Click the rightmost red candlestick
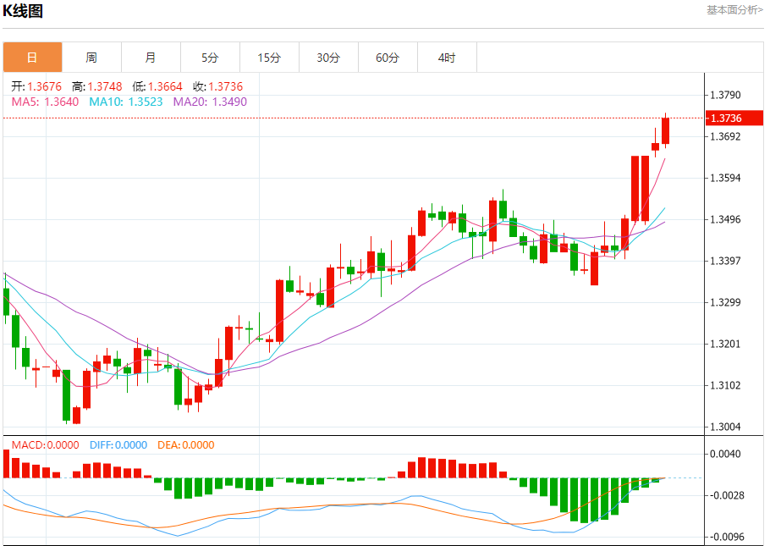 click(x=666, y=130)
